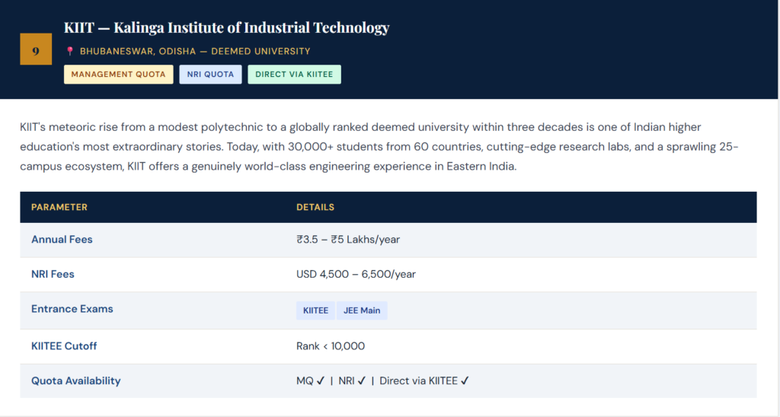Click the Entrance Exams row label
This screenshot has width=780, height=417.
(72, 309)
